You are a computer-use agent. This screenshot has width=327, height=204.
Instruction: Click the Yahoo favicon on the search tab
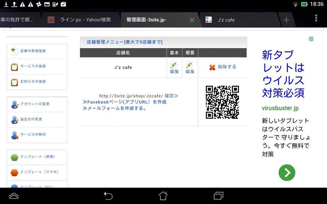(x=51, y=20)
